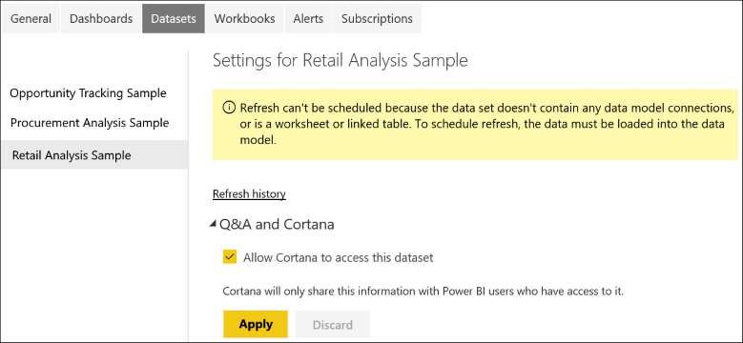The width and height of the screenshot is (743, 343).
Task: Uncheck the Allow Cortana access checkbox
Action: point(229,257)
